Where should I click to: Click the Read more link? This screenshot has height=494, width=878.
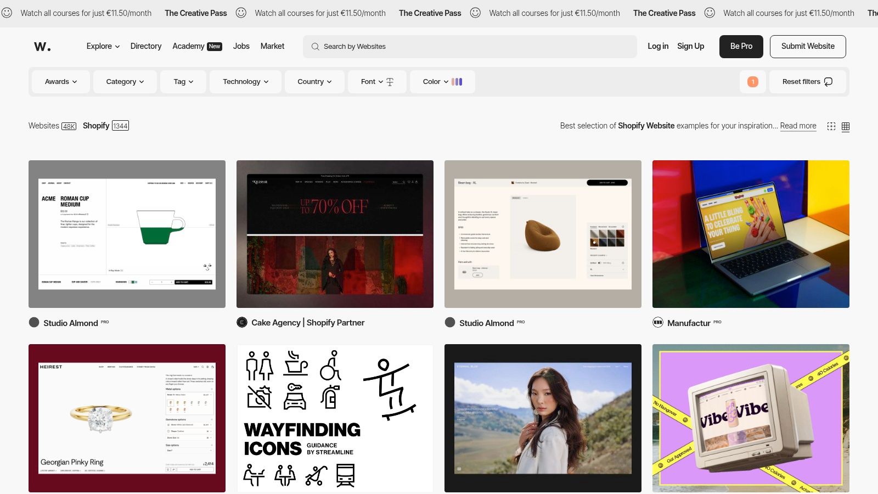pyautogui.click(x=798, y=126)
